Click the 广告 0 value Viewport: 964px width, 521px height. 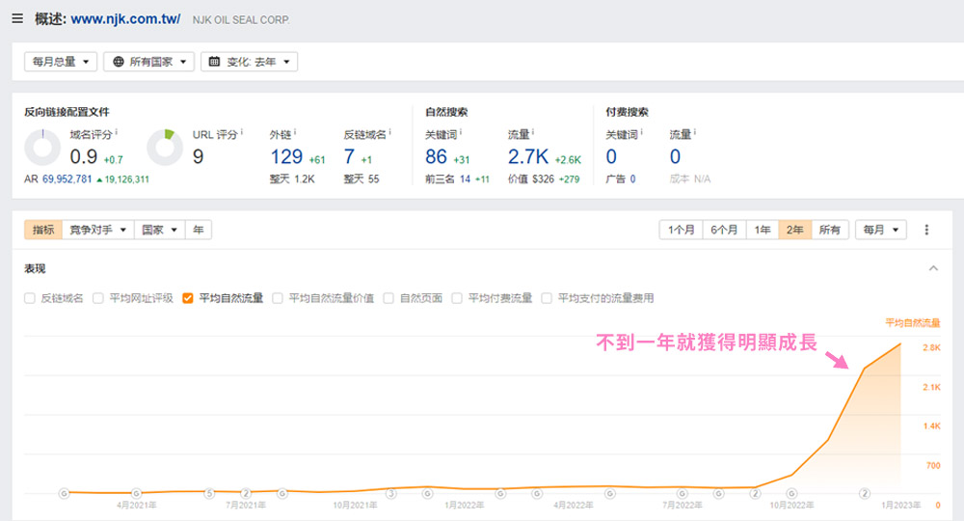coord(632,179)
